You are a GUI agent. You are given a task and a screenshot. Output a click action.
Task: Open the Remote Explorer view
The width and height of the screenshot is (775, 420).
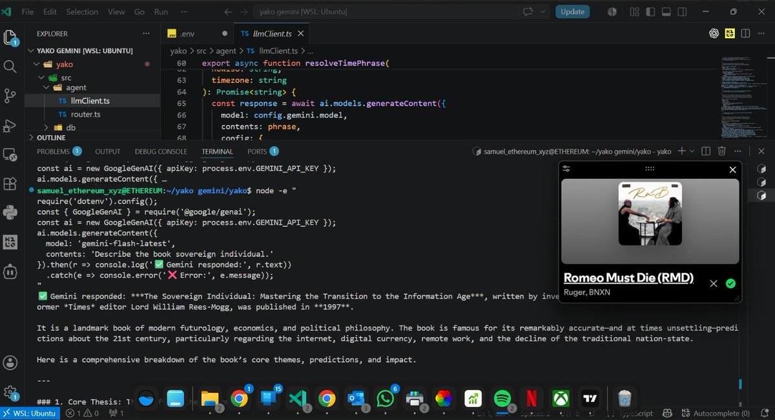10,155
